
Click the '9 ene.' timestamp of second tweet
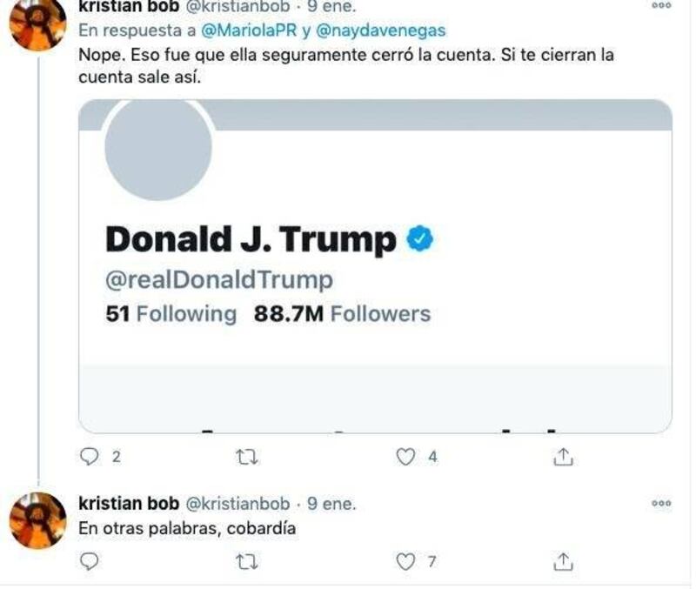point(331,504)
